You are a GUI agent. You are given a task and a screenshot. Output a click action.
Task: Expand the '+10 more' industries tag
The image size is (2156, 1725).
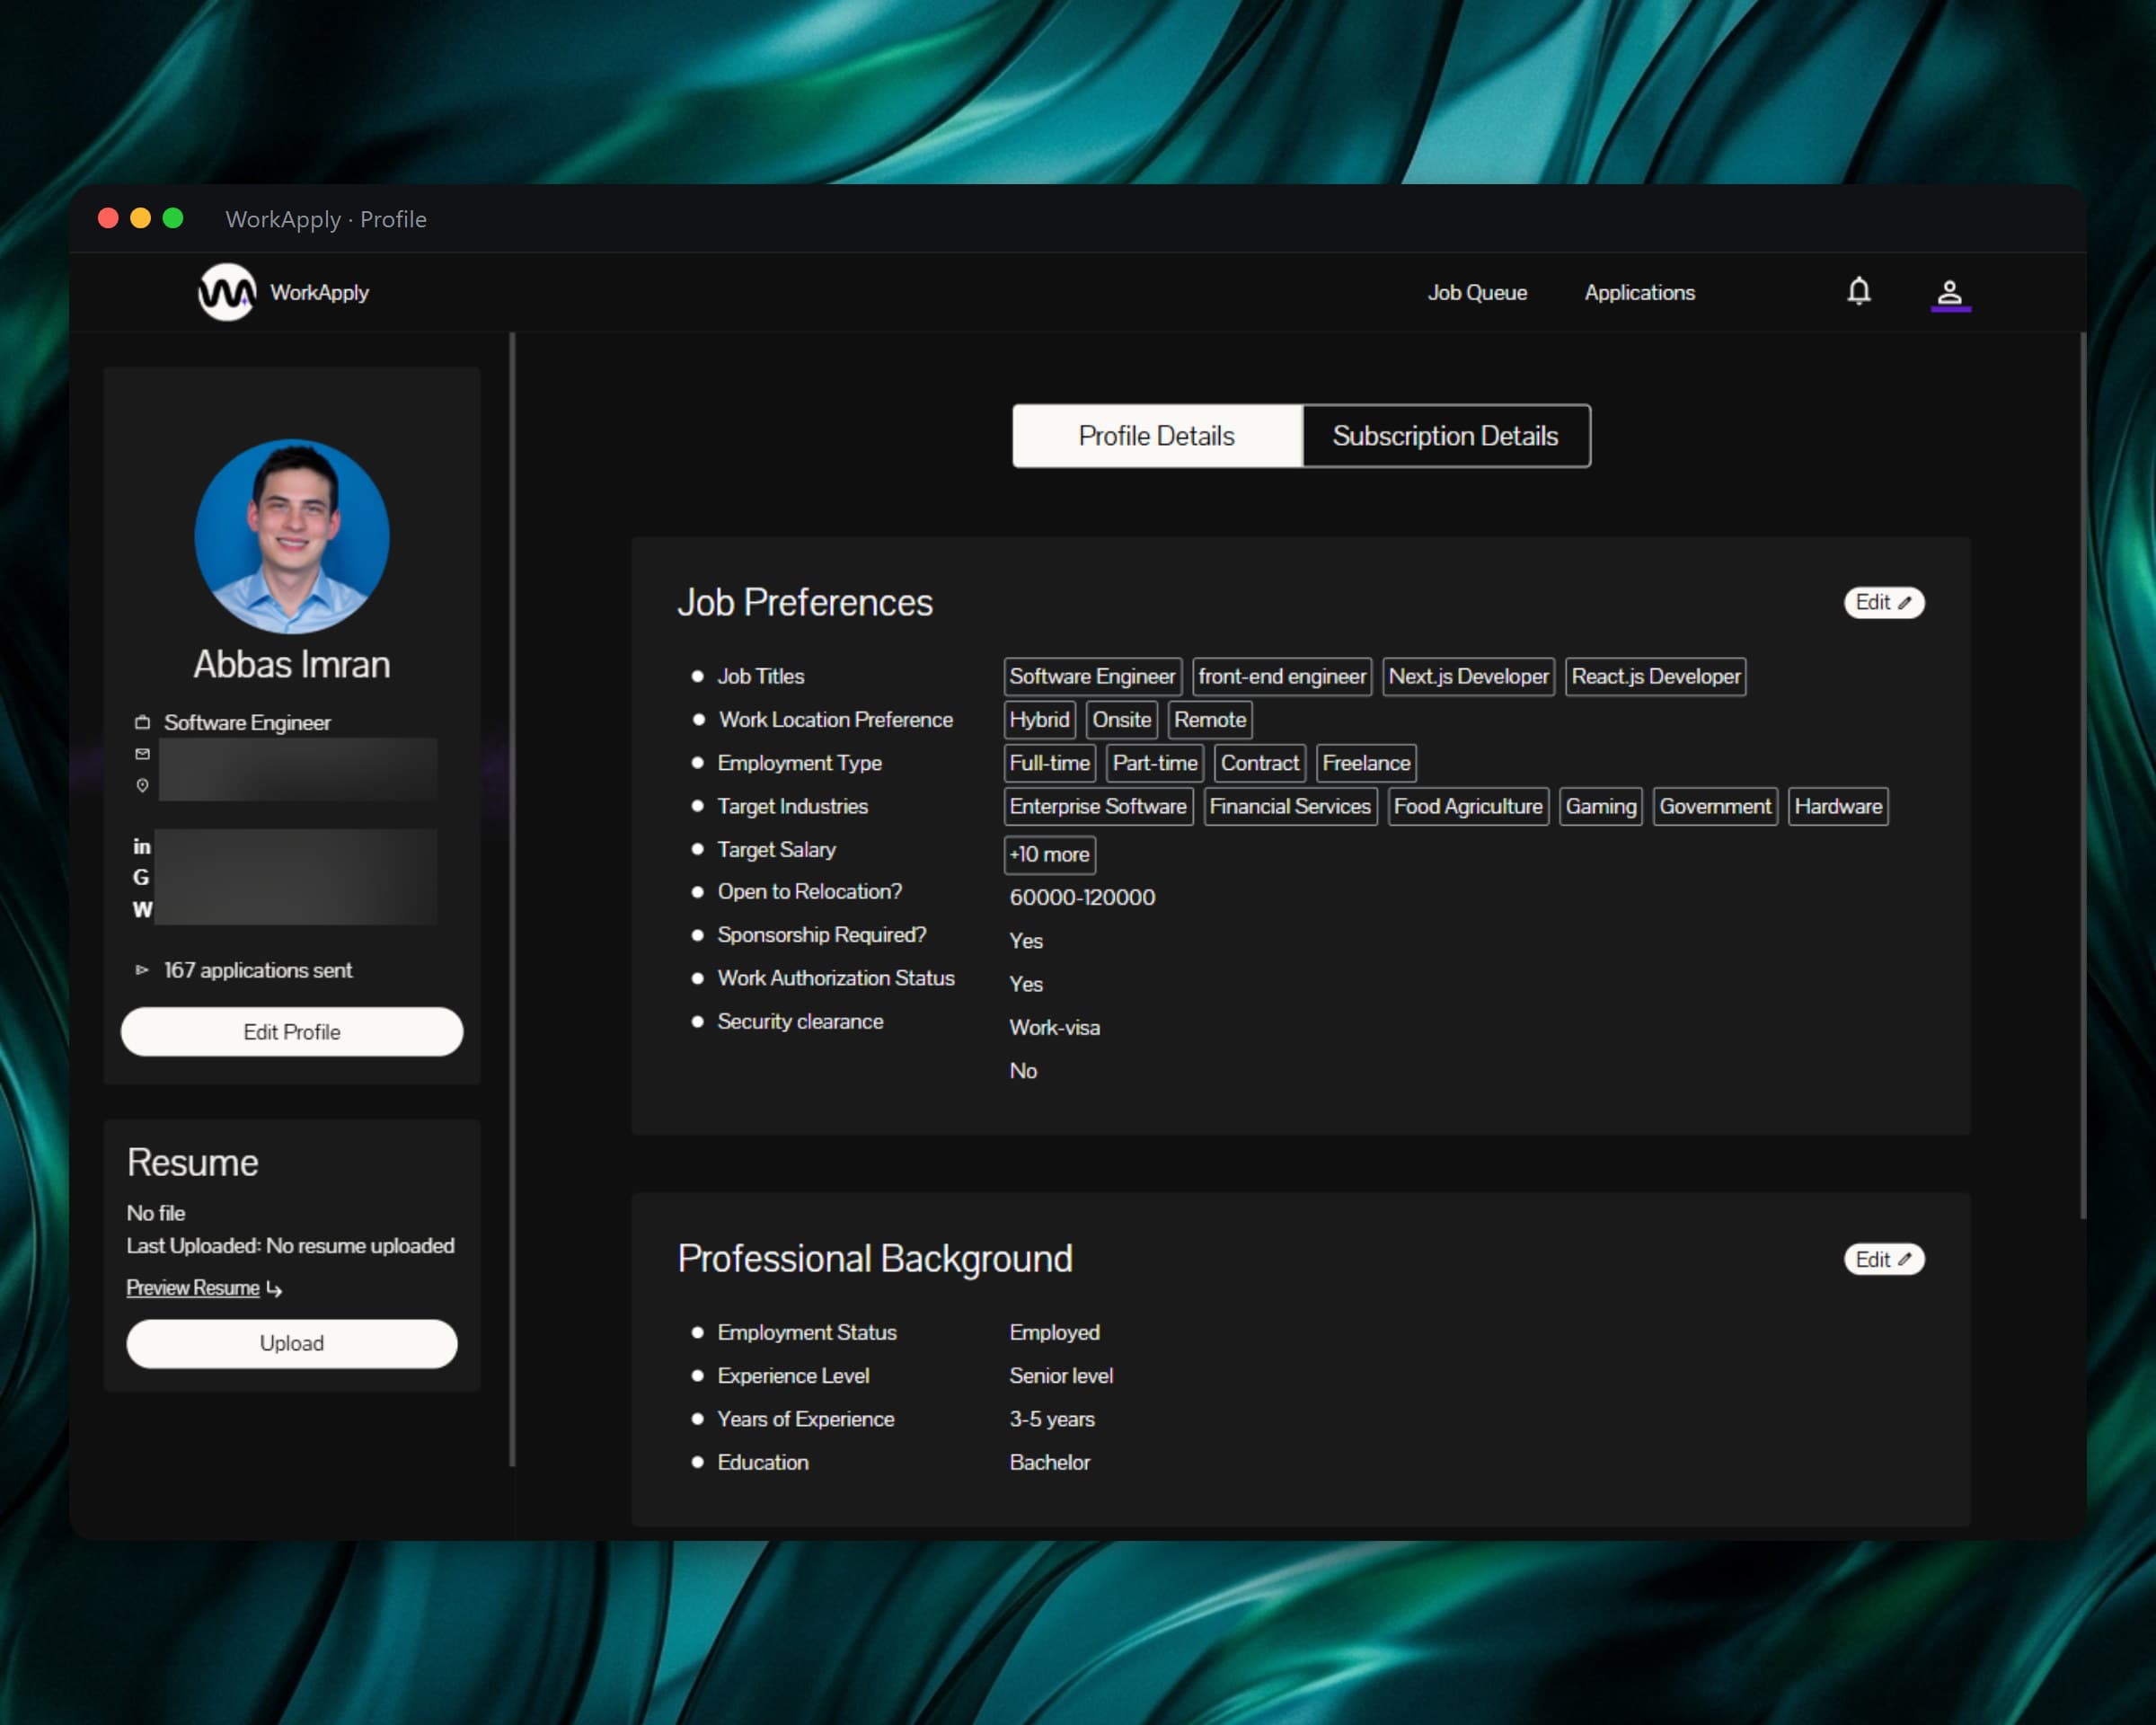coord(1049,855)
